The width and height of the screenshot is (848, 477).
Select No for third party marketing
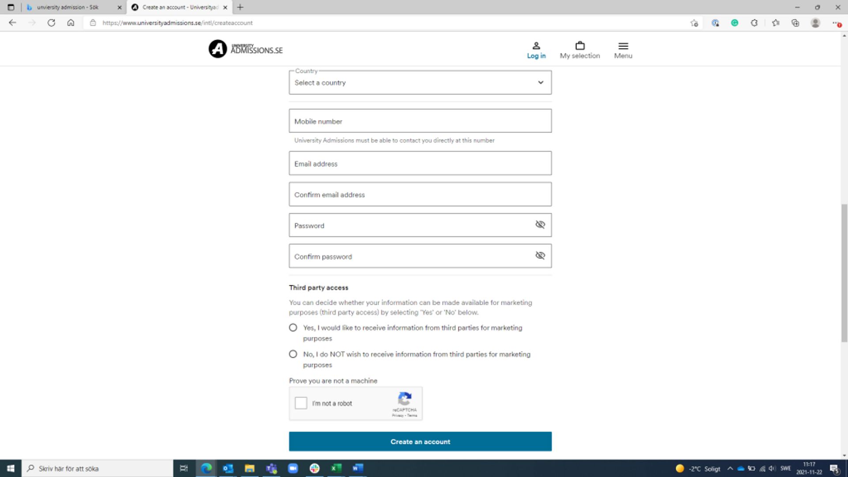293,353
